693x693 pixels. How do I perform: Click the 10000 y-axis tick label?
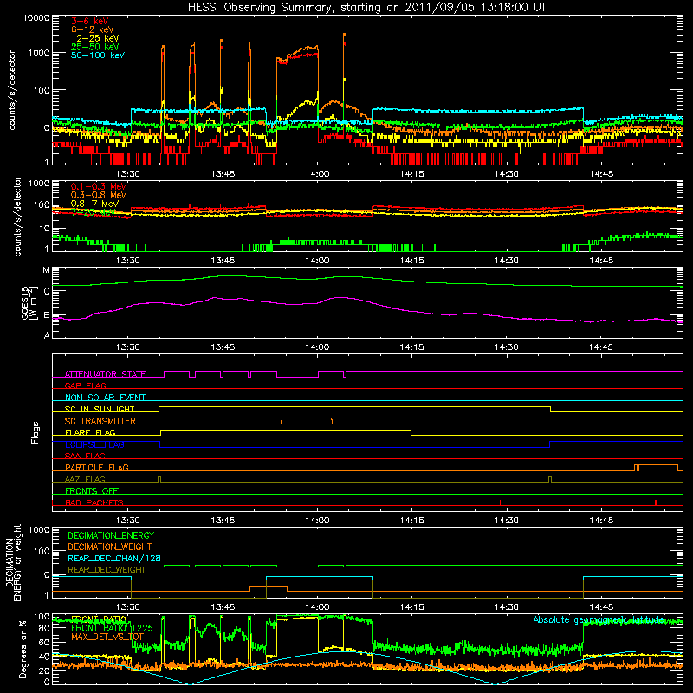36,18
